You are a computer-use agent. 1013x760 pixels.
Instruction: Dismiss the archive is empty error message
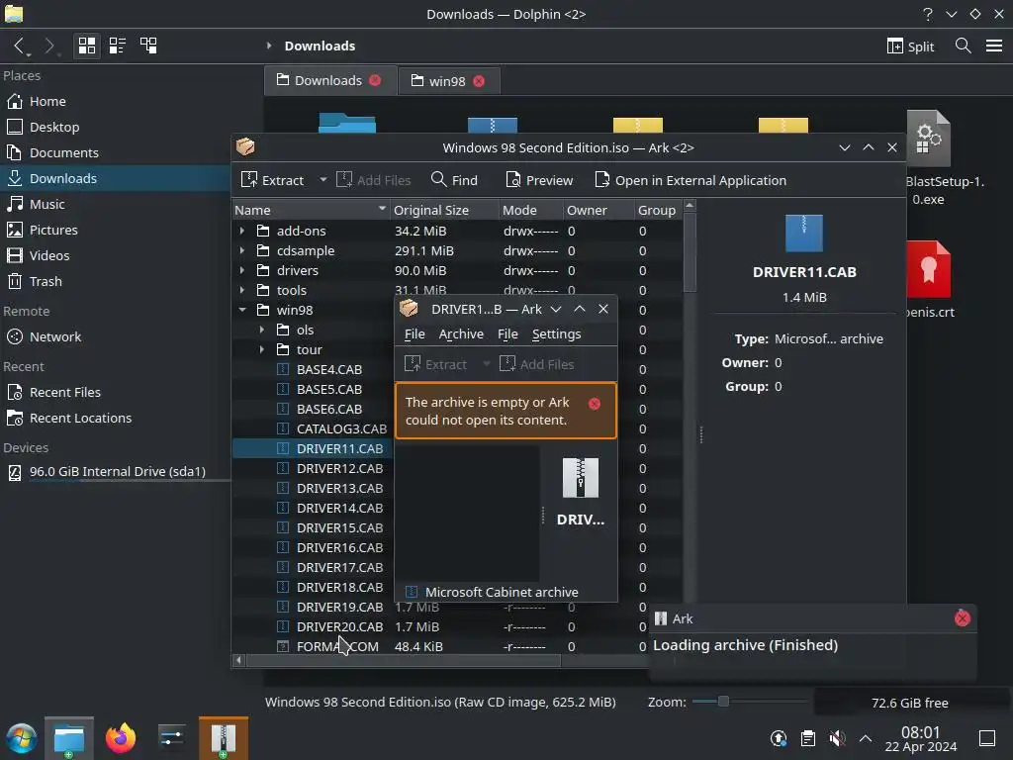point(595,404)
